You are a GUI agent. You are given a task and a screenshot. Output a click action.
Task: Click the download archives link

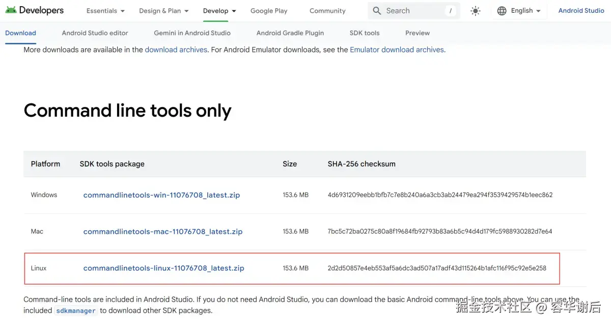pyautogui.click(x=176, y=50)
